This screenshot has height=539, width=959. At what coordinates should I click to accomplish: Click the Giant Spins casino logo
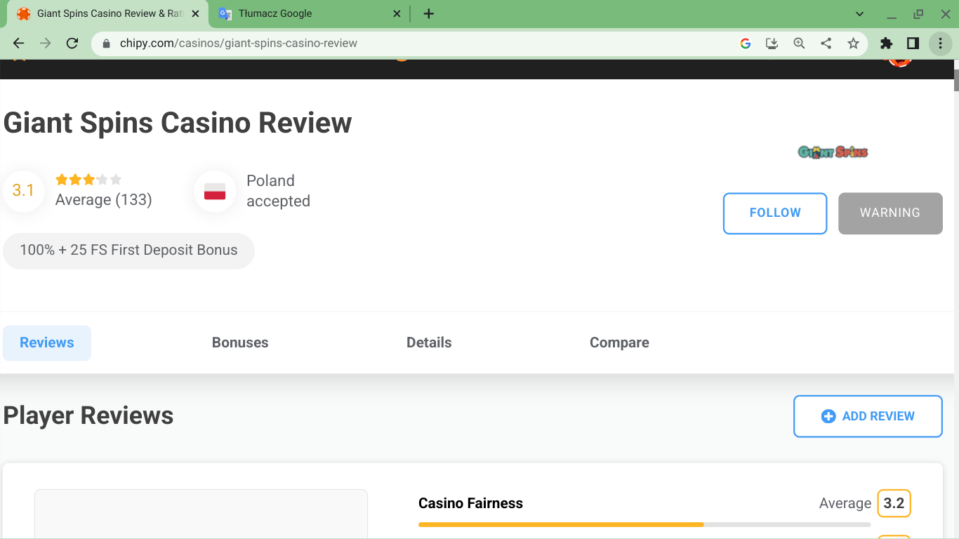pyautogui.click(x=833, y=152)
